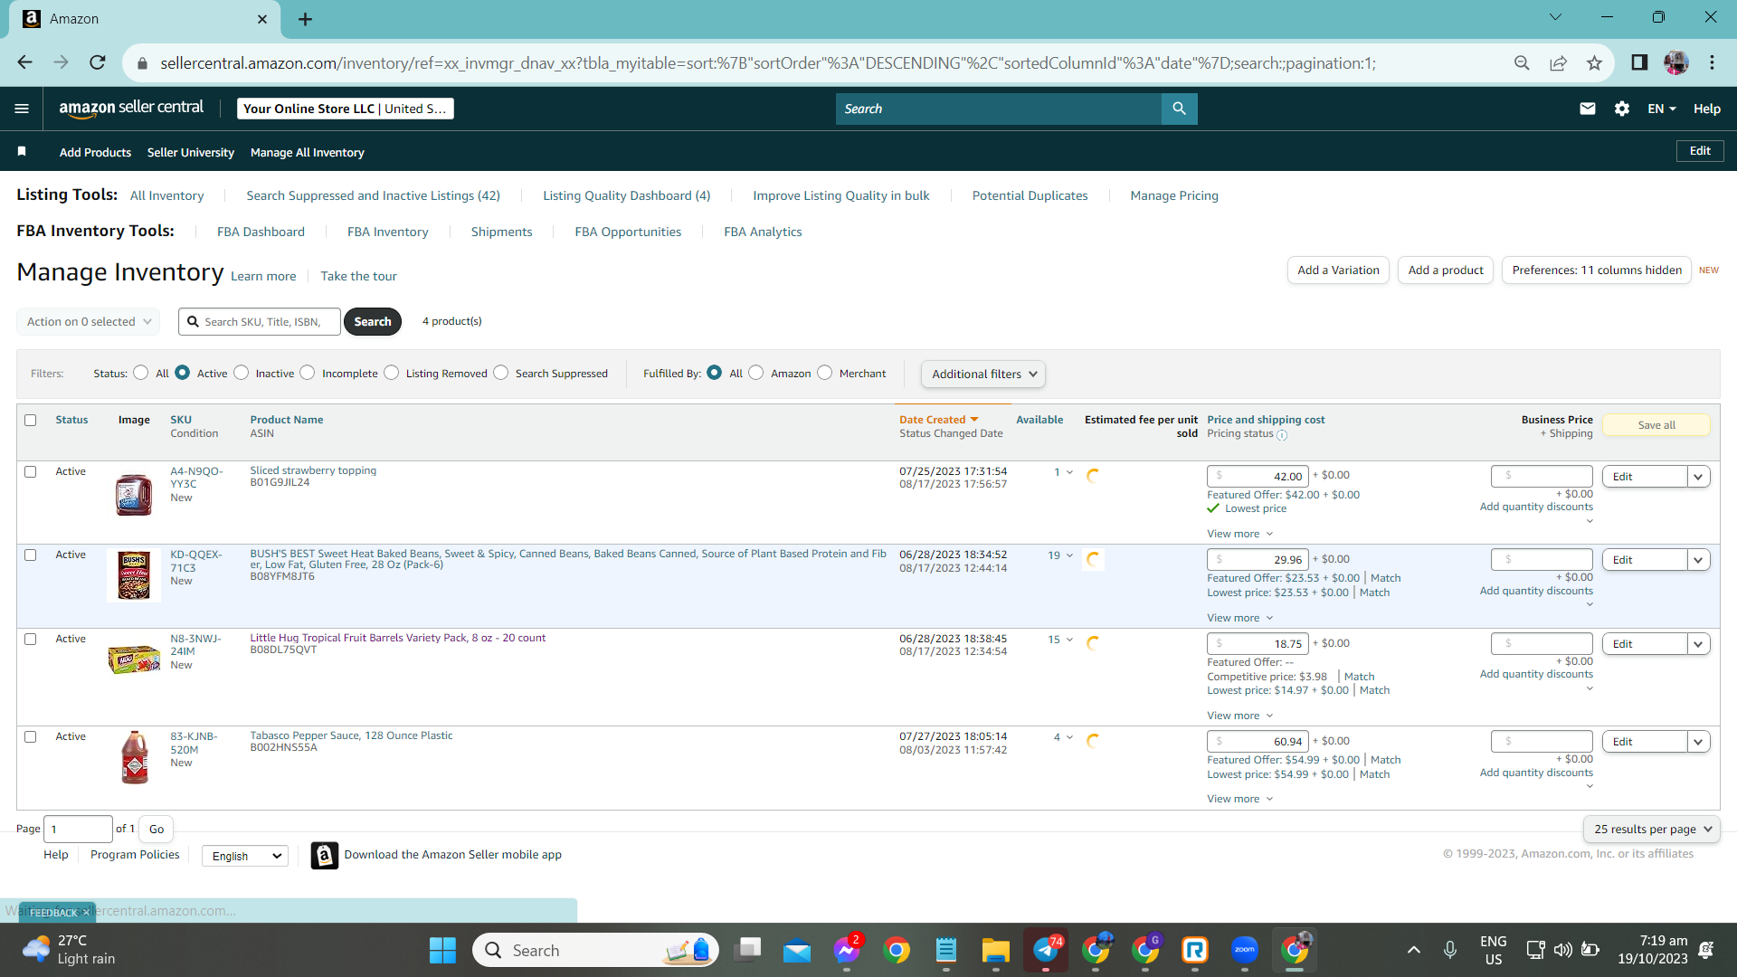Open the EN language selector in header
The width and height of the screenshot is (1737, 977).
(x=1662, y=109)
